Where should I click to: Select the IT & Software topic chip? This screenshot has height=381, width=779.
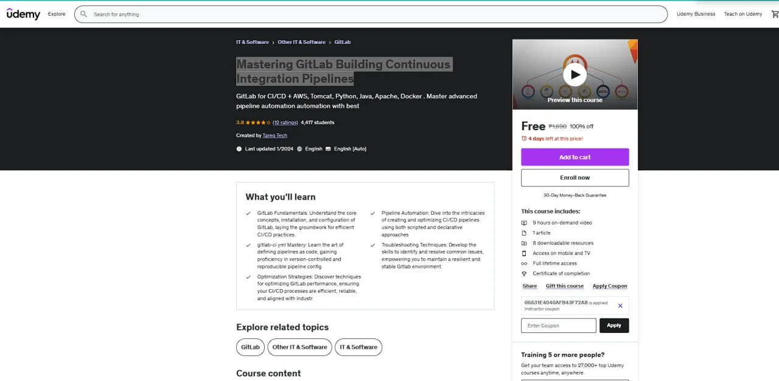pos(358,347)
